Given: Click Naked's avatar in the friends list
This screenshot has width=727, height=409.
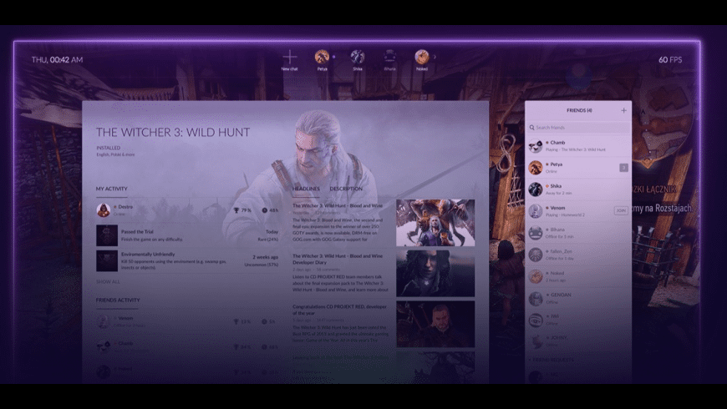Looking at the screenshot, I should (536, 276).
